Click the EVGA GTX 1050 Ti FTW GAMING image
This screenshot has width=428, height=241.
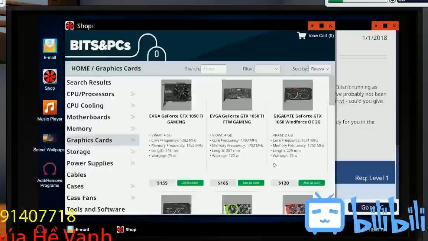[x=237, y=95]
